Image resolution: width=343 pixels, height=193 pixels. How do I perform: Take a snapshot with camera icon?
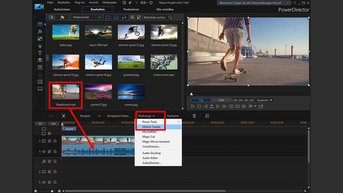[231, 106]
